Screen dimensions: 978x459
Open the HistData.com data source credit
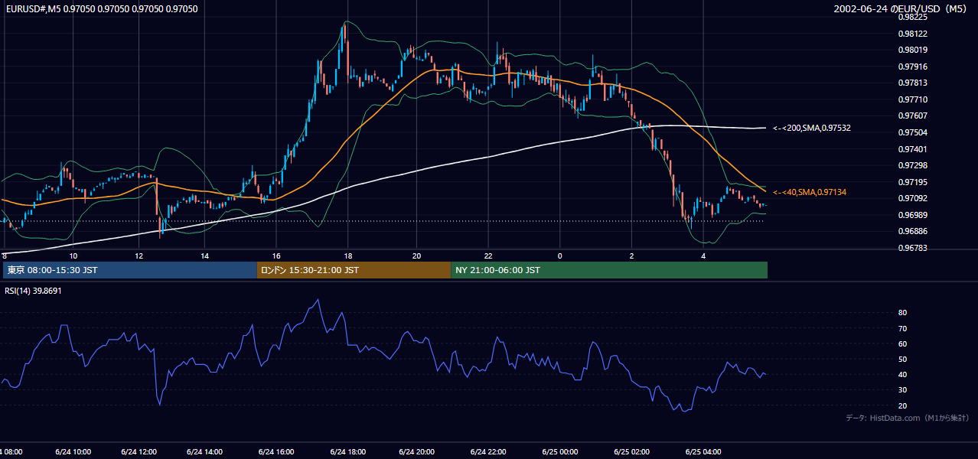907,418
